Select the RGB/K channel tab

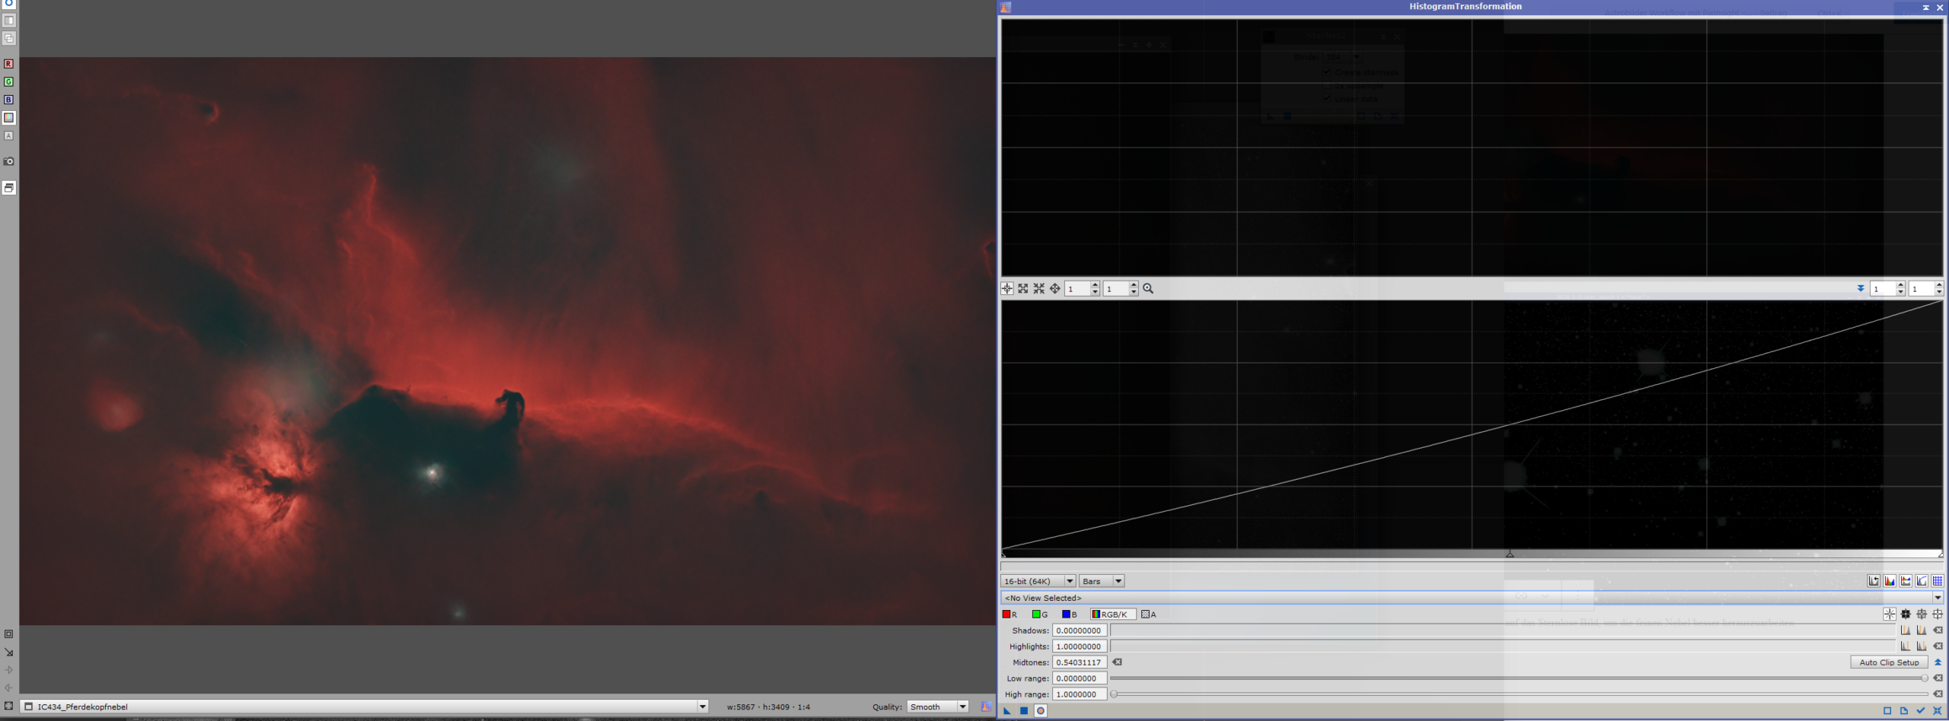[1112, 615]
